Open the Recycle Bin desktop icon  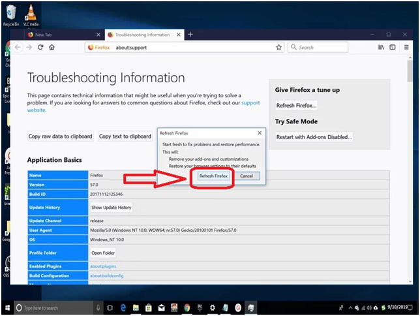tap(11, 16)
